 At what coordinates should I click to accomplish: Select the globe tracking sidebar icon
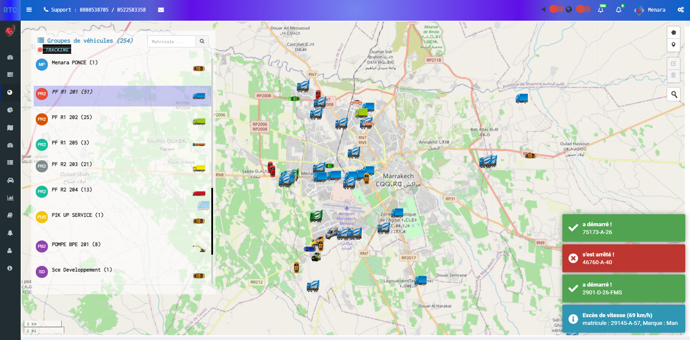pyautogui.click(x=10, y=92)
